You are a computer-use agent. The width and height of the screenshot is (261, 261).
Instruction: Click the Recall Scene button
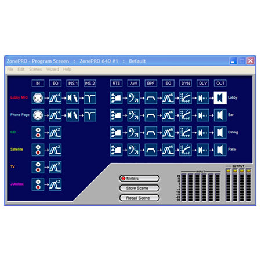[x=139, y=198]
